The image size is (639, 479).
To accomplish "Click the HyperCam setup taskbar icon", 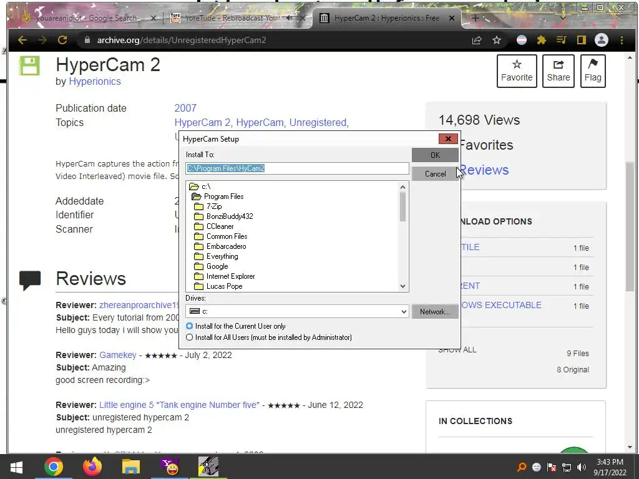I will tap(208, 467).
